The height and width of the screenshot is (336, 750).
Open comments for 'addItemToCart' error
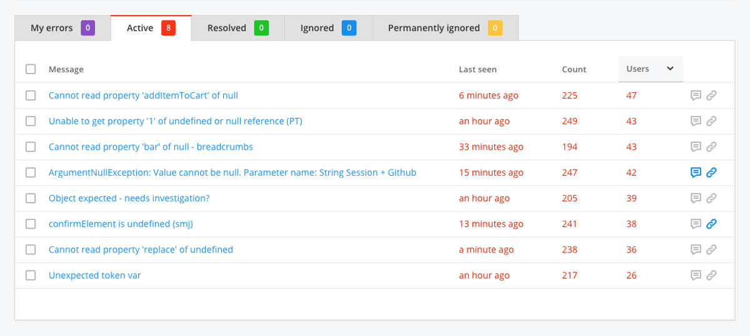pyautogui.click(x=696, y=95)
